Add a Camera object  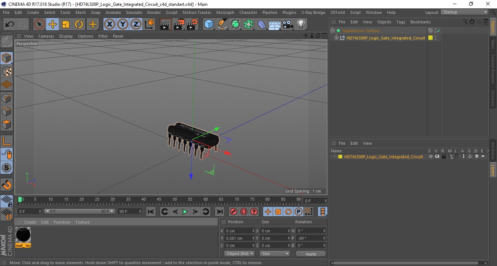point(288,24)
